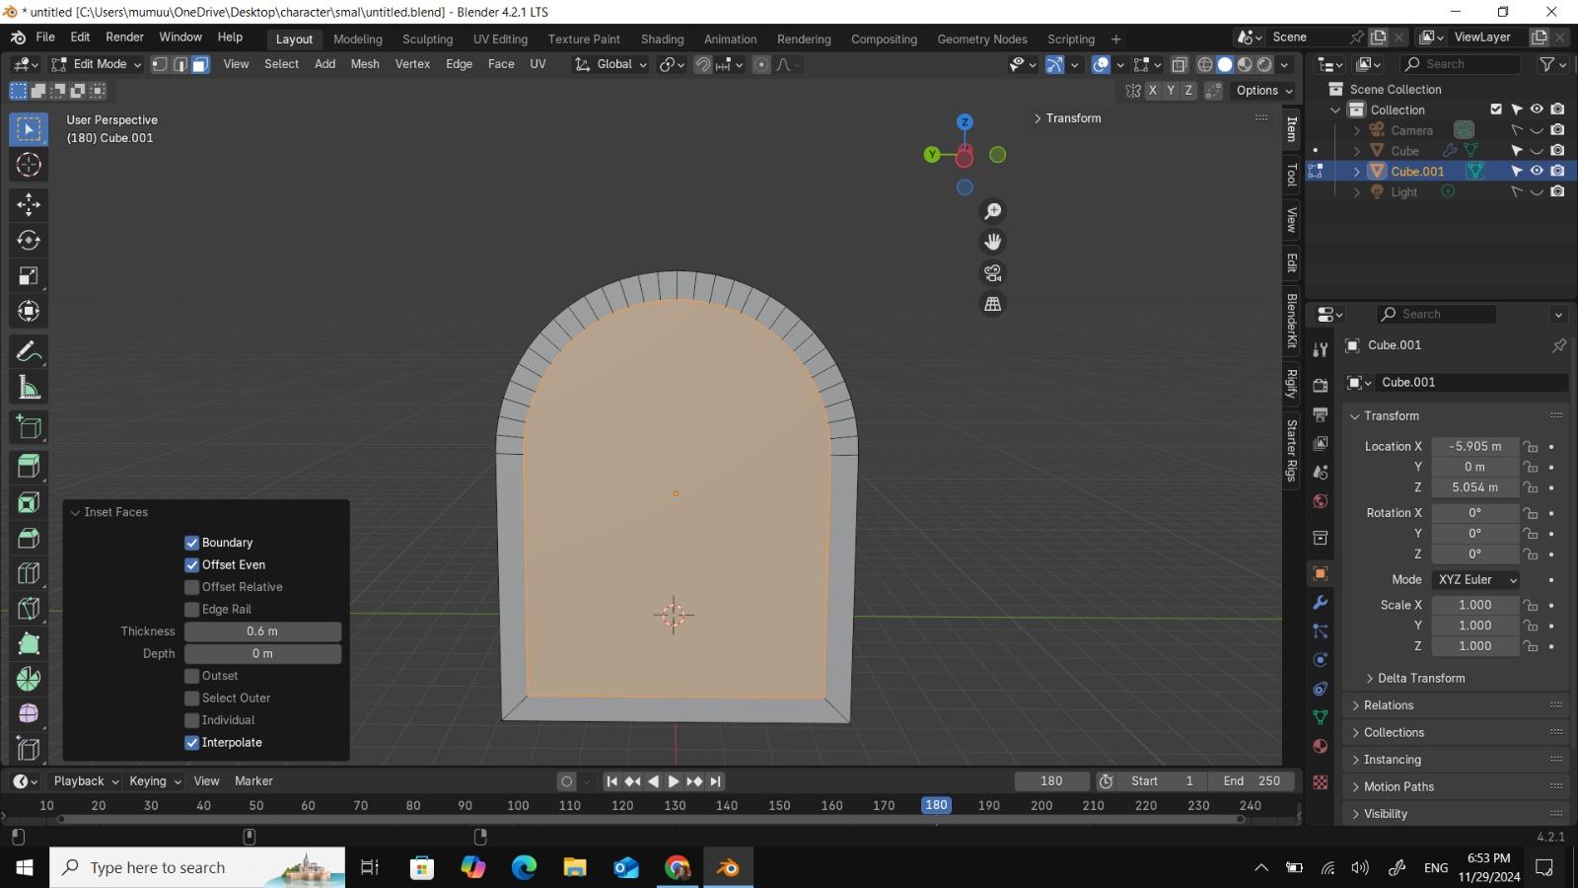Open the Mesh menu
Viewport: 1578px width, 888px height.
365,64
